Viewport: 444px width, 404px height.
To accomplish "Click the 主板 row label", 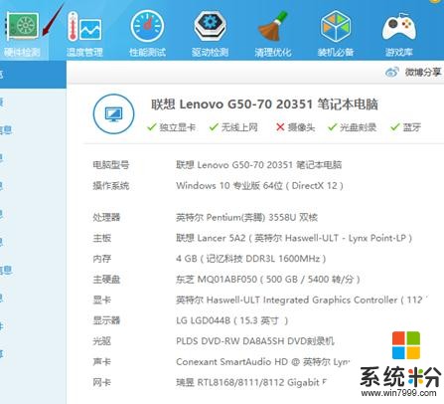I will 101,238.
